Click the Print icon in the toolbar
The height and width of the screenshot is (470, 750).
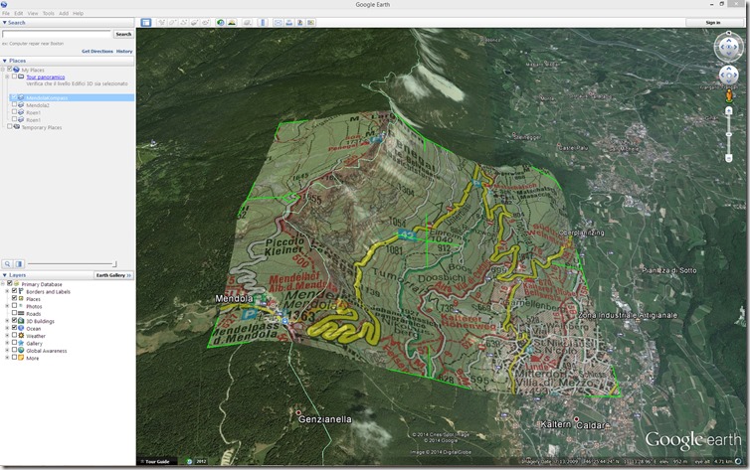(x=288, y=23)
